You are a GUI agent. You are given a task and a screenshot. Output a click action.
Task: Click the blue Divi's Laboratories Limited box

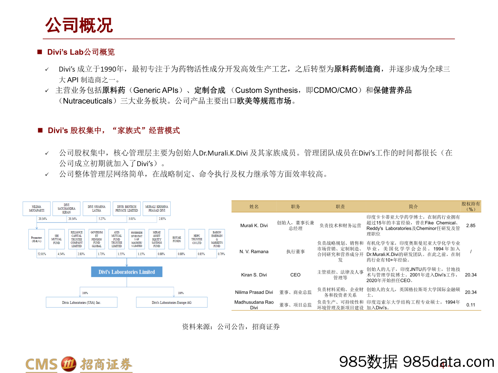127,272
